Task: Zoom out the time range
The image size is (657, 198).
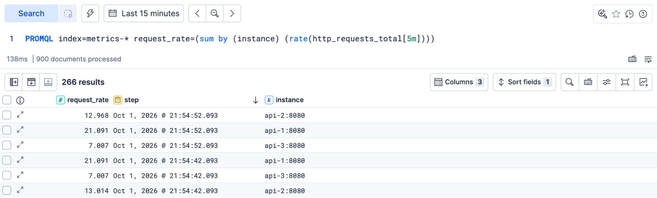Action: pyautogui.click(x=215, y=13)
